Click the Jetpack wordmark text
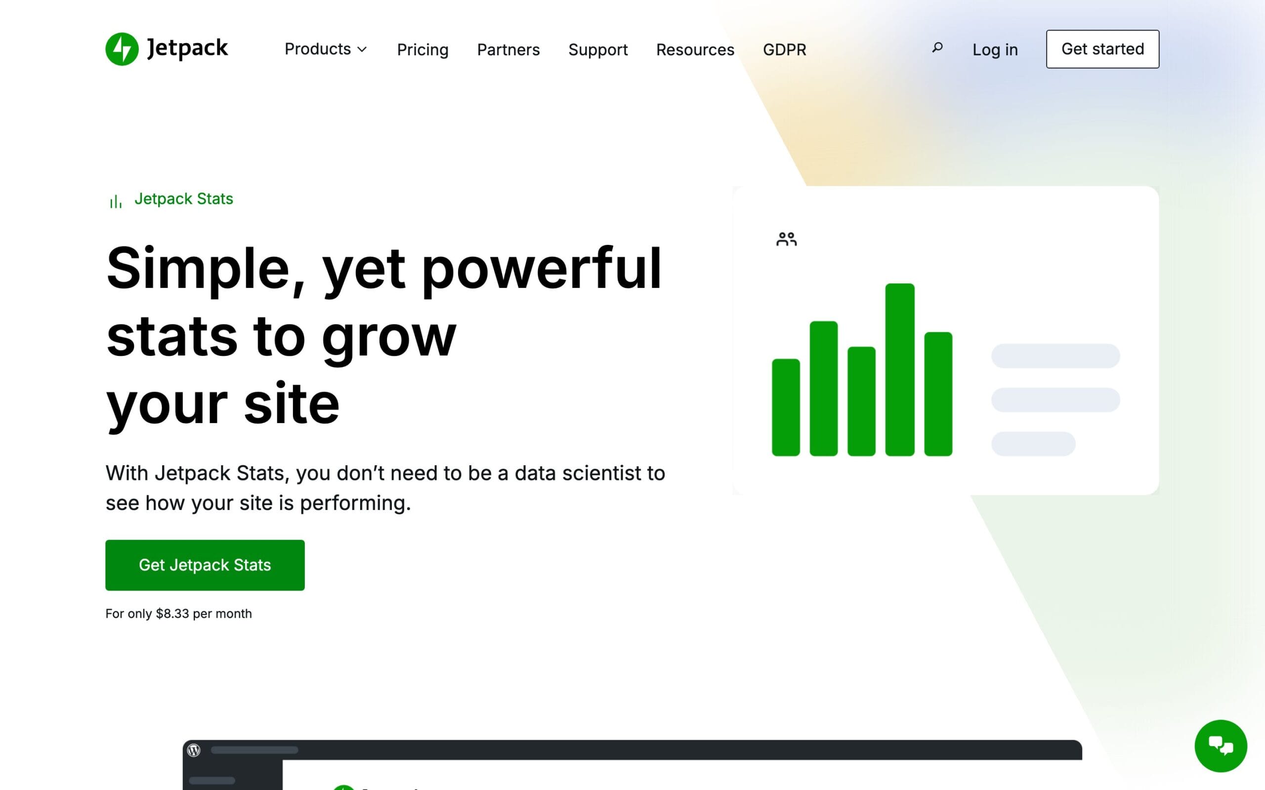The height and width of the screenshot is (790, 1265). click(188, 48)
